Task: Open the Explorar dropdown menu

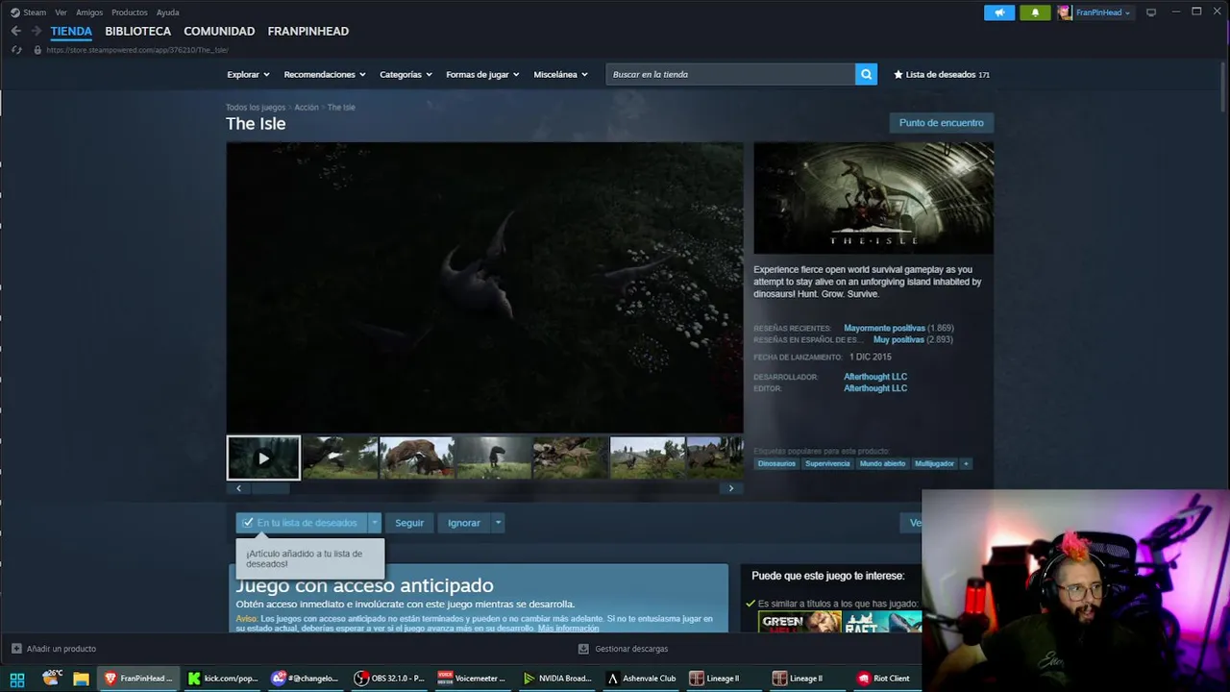Action: (x=248, y=74)
